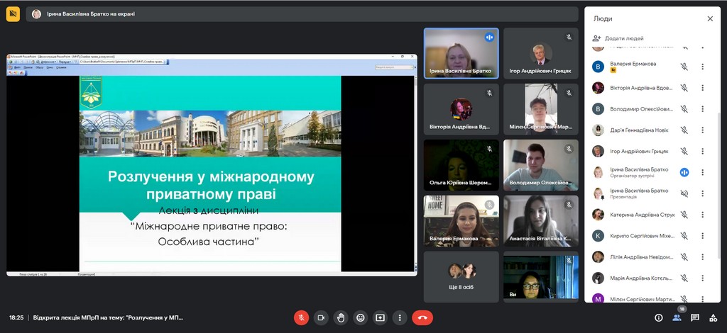Open the activities shapes icon

(x=714, y=318)
